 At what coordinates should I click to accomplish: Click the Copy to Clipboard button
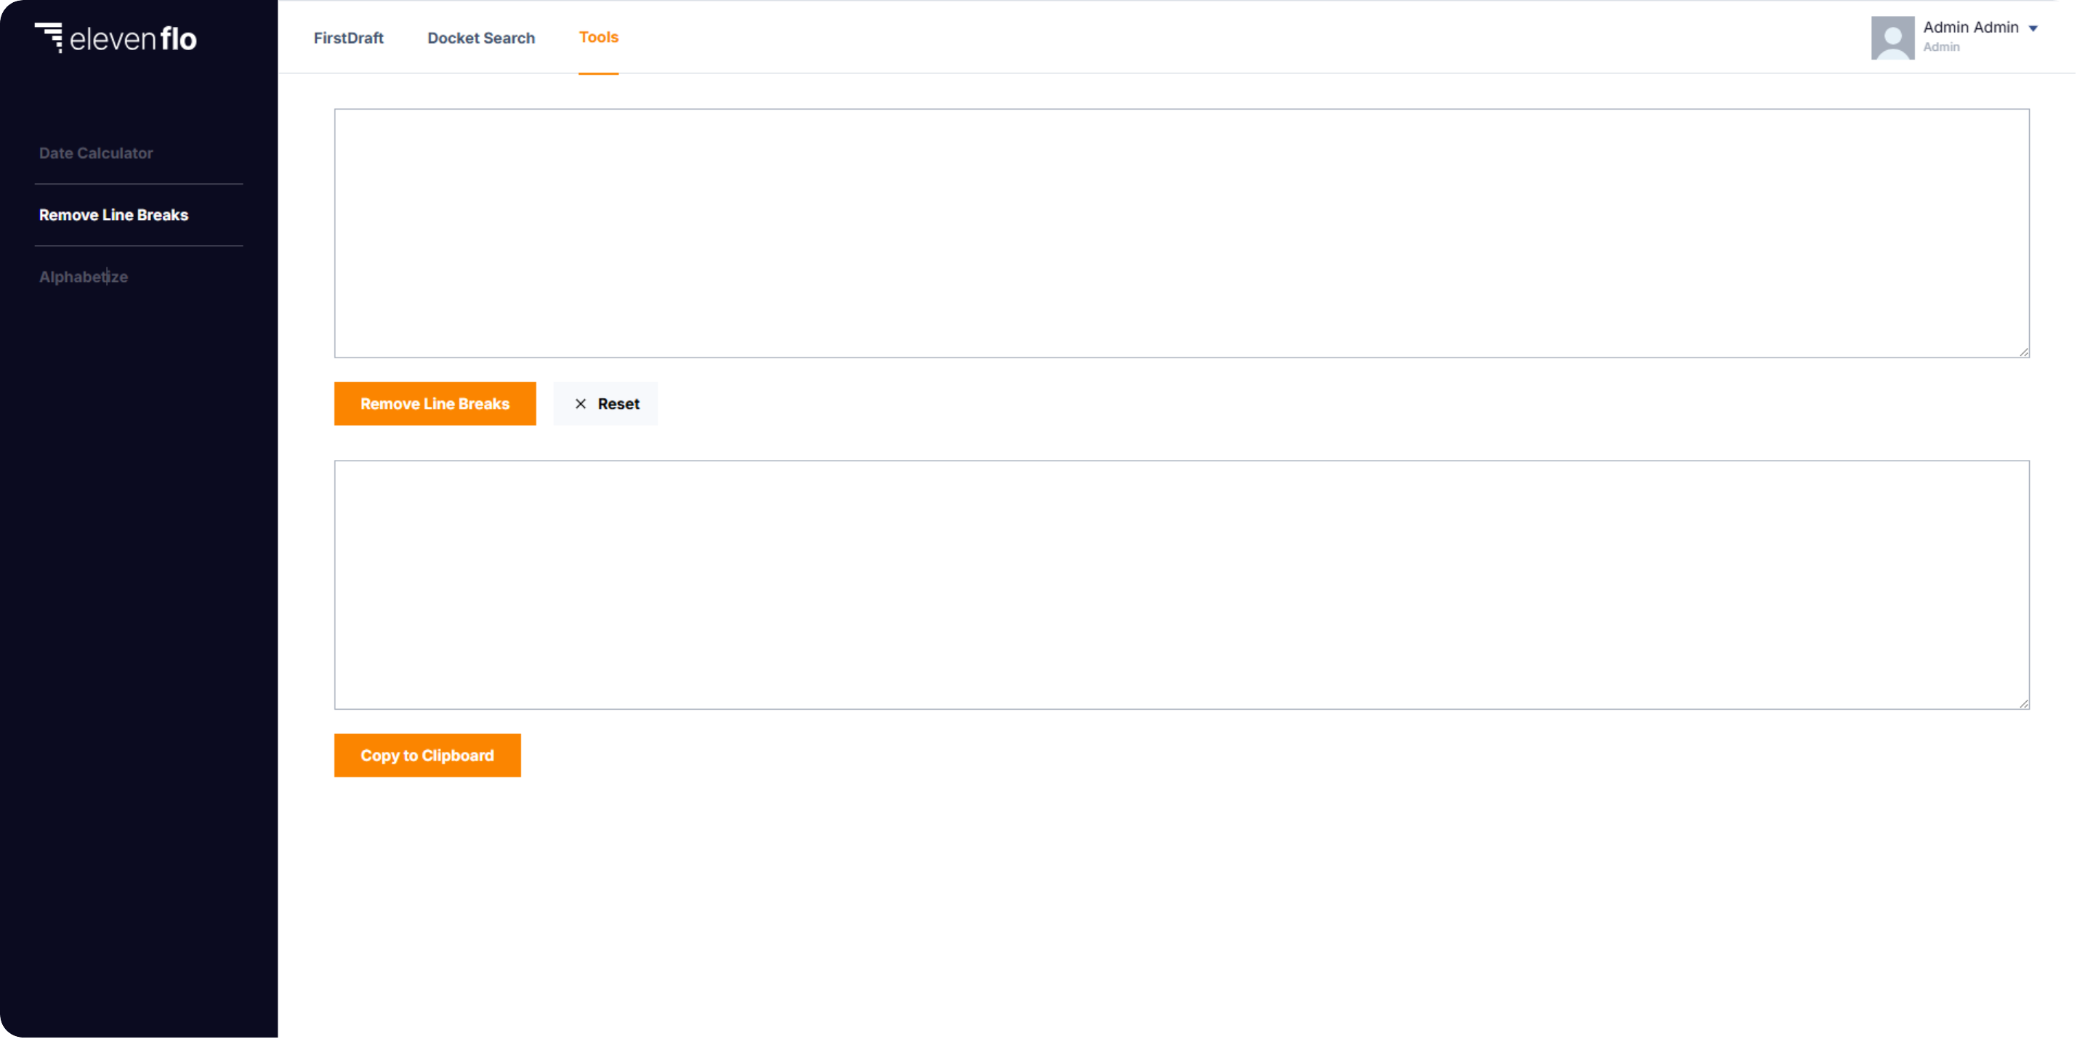(427, 756)
